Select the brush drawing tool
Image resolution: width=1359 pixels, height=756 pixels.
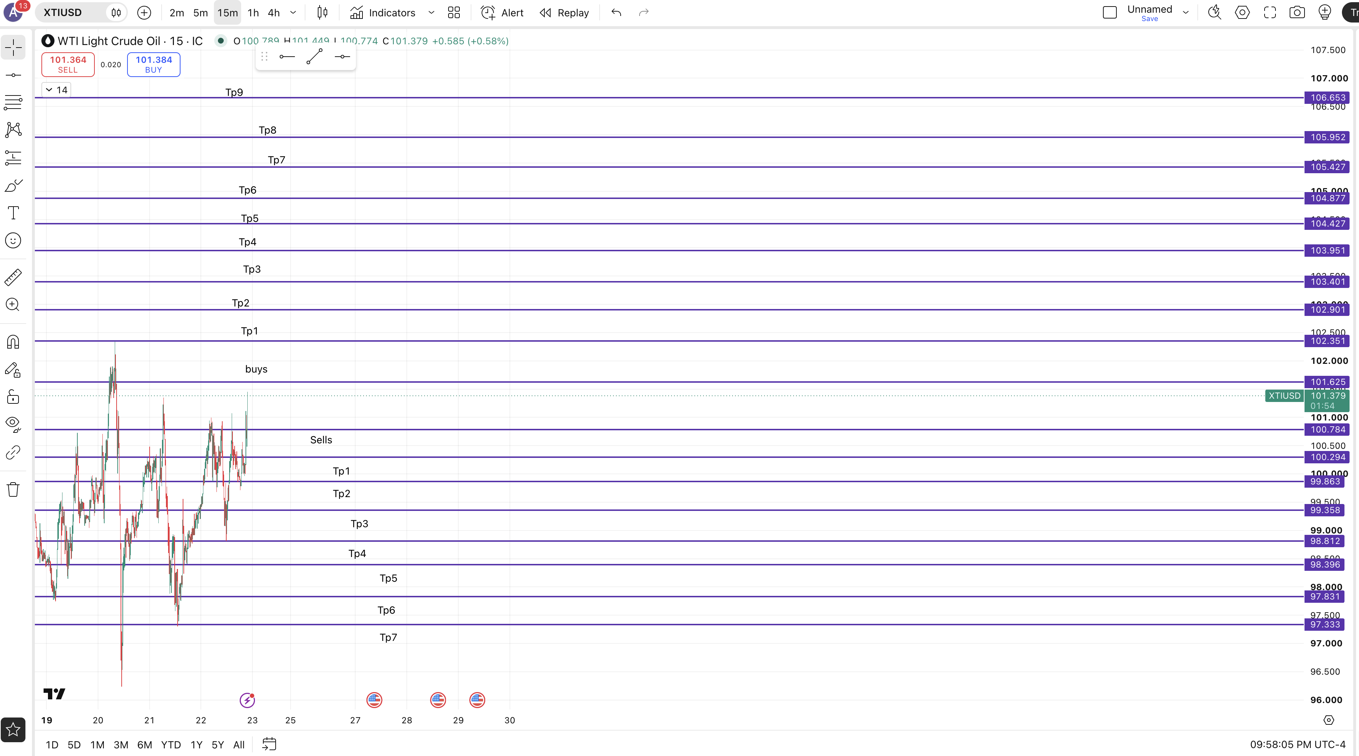point(13,185)
